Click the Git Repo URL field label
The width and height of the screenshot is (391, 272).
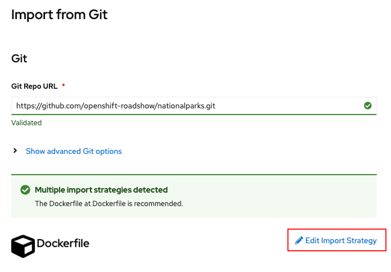point(34,86)
